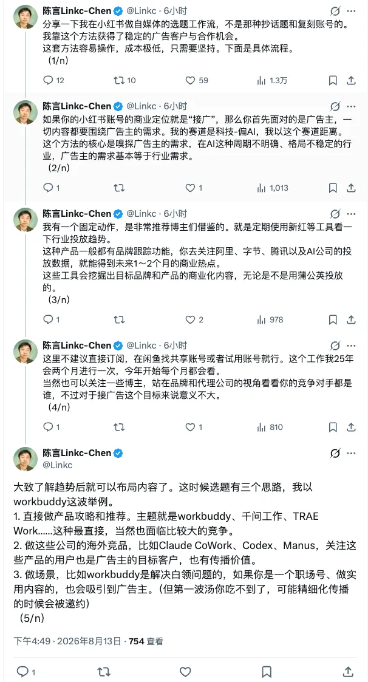Open 陈言Linkc-Chen name on first tweet
Viewport: 368px width, 682px height.
[x=77, y=10]
